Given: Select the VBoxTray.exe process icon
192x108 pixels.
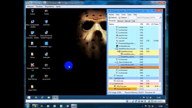Looking at the screenshot, I should pyautogui.click(x=115, y=86).
